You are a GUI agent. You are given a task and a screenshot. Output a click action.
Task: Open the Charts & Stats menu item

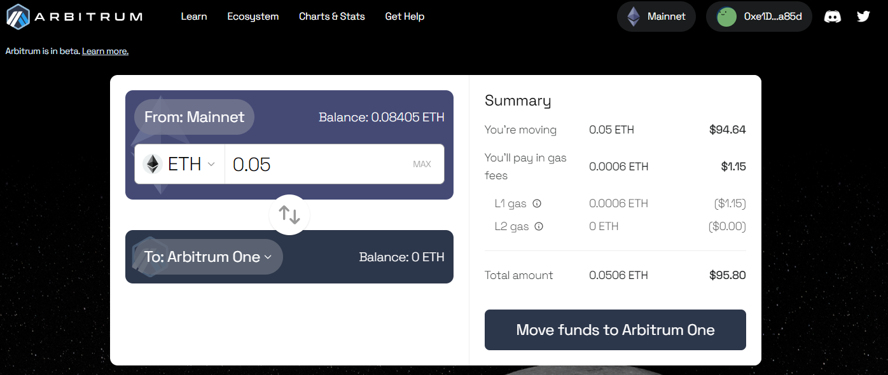click(x=332, y=17)
